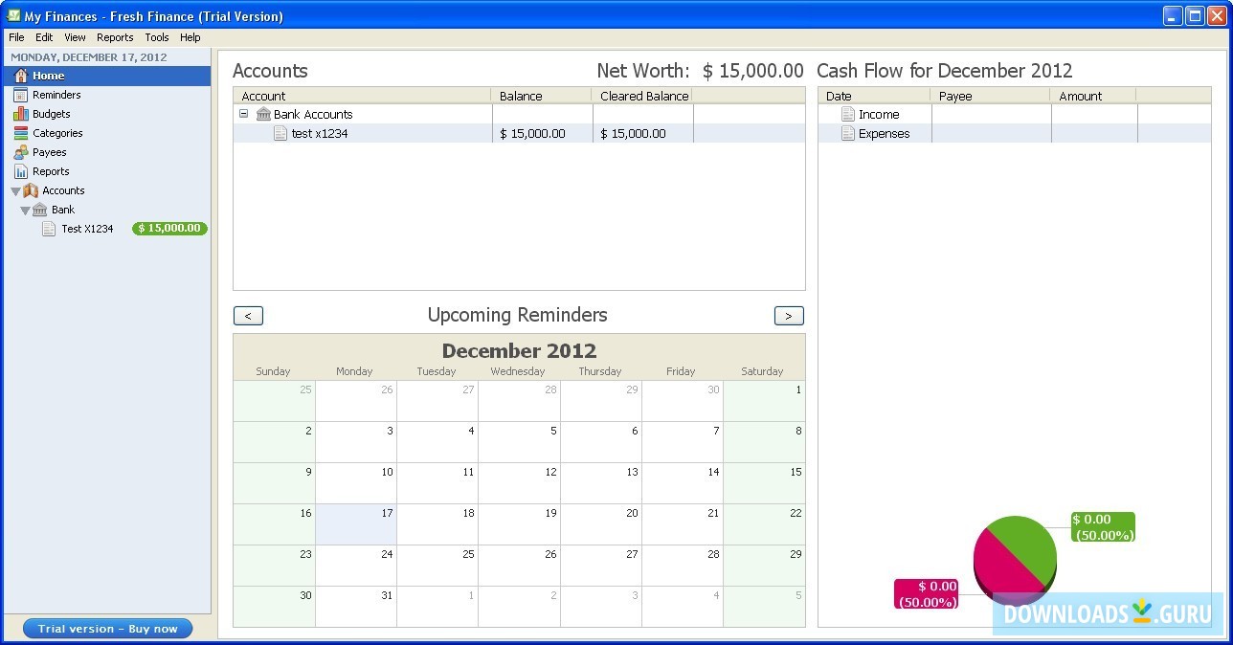This screenshot has width=1233, height=645.
Task: Sort by the Amount column header
Action: (x=1093, y=96)
